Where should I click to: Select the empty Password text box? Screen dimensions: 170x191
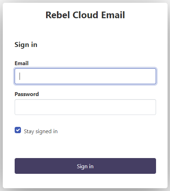click(85, 107)
